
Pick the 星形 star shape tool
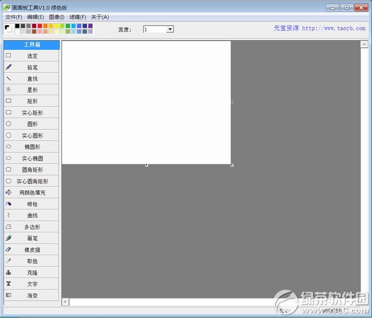point(31,90)
